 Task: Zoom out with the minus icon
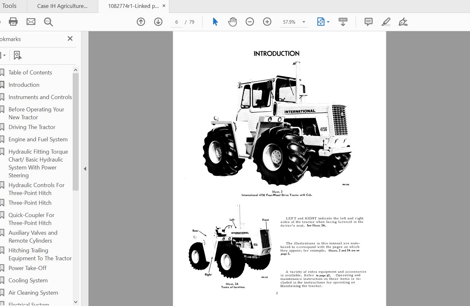[250, 22]
